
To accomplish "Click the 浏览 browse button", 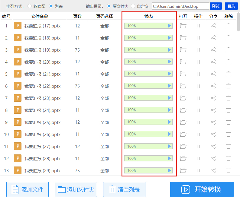I will pos(216,6).
